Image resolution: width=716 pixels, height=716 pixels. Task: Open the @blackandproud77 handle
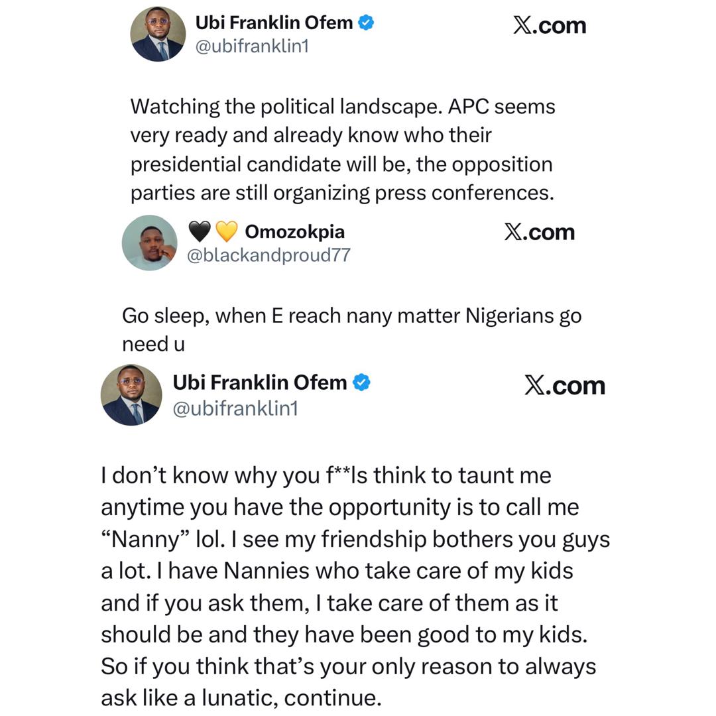[x=268, y=255]
